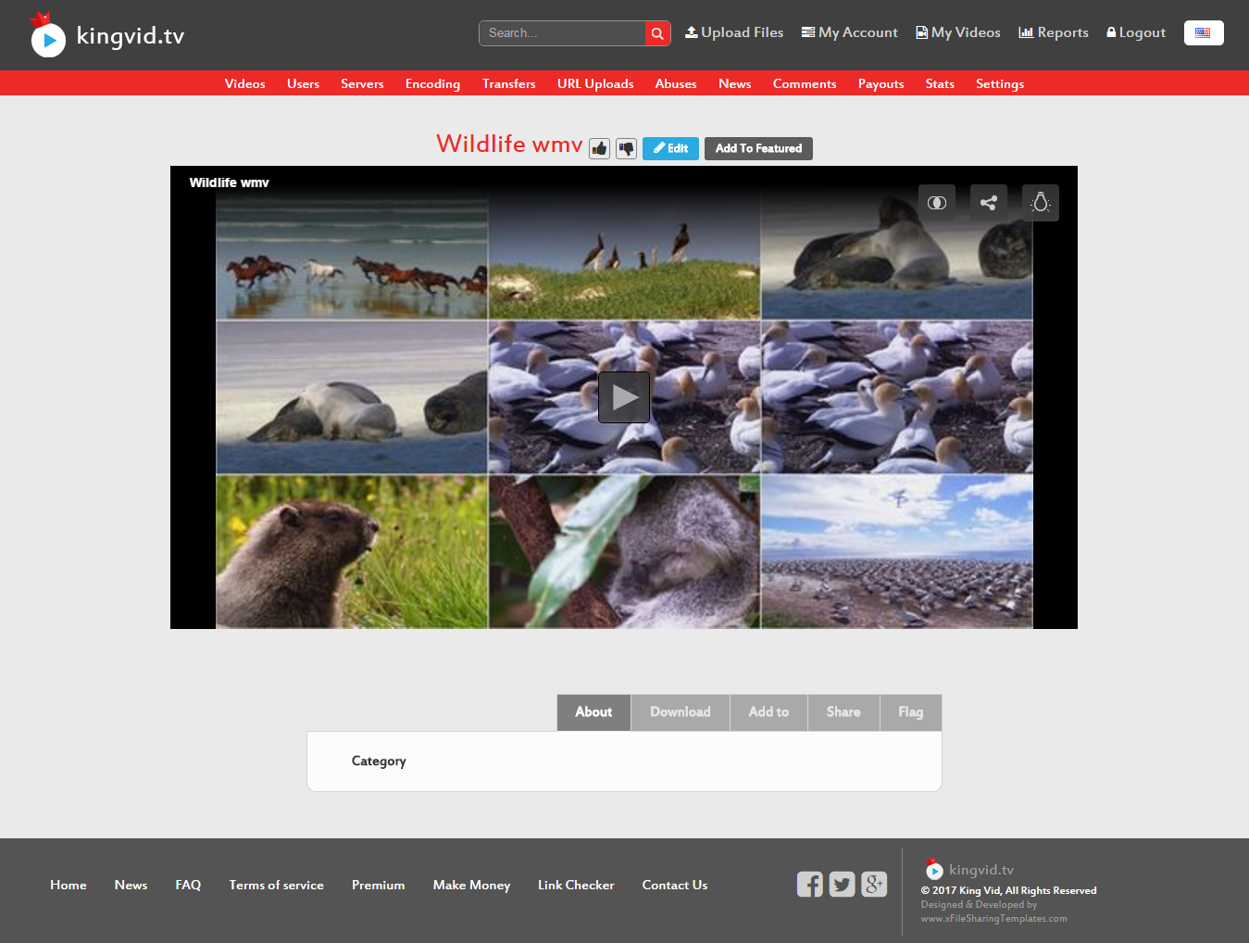Click the blue Edit button
The width and height of the screenshot is (1249, 943).
671,148
